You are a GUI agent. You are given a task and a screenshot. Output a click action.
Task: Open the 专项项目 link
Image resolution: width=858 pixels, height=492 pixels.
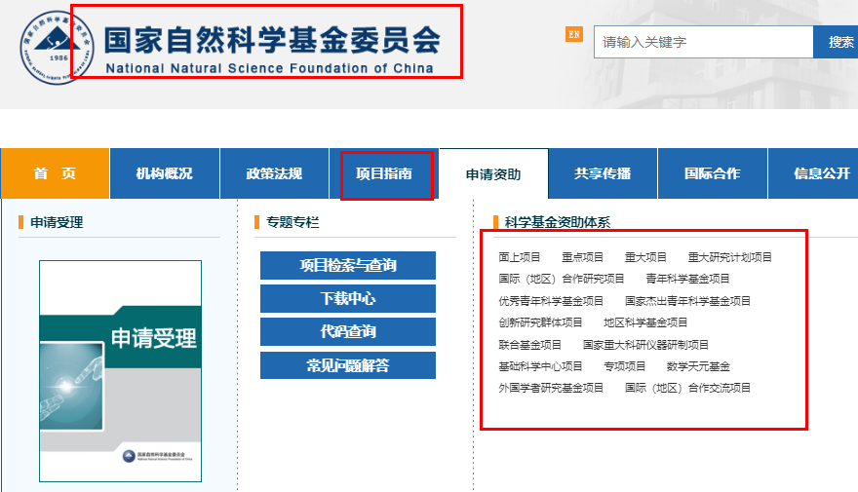point(624,366)
